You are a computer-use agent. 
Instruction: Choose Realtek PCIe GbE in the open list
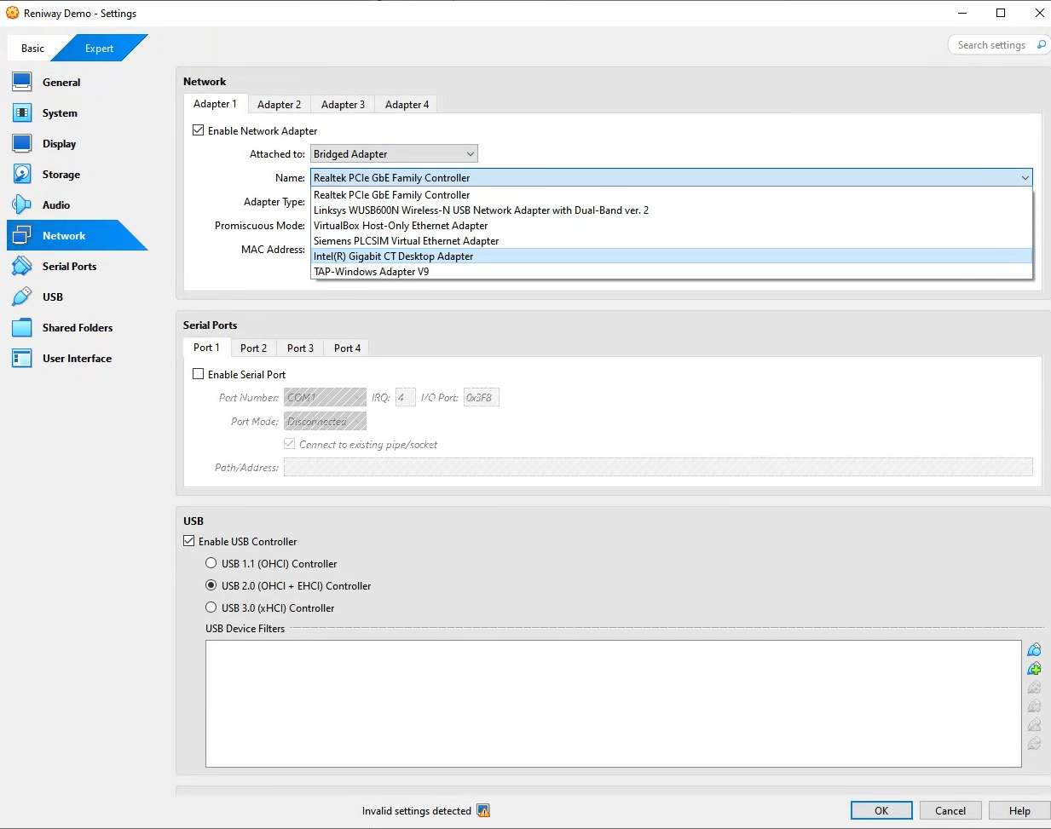click(672, 195)
